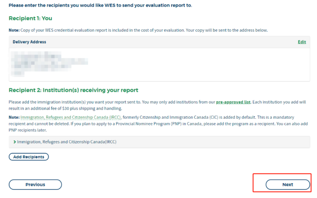Click the Edit link for Delivery Address
The height and width of the screenshot is (198, 317).
pos(302,42)
